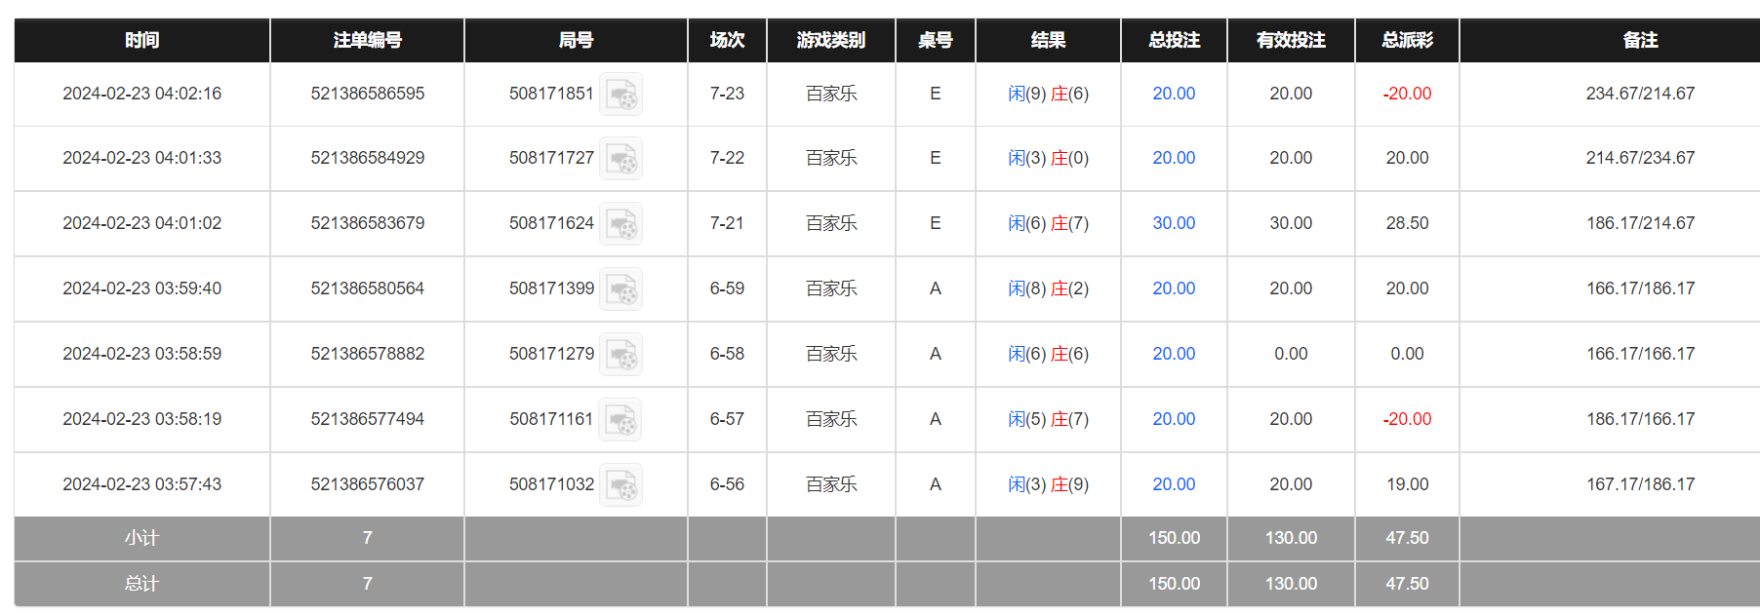1760x614 pixels.
Task: Click the 有效投注 column header
Action: click(1291, 40)
